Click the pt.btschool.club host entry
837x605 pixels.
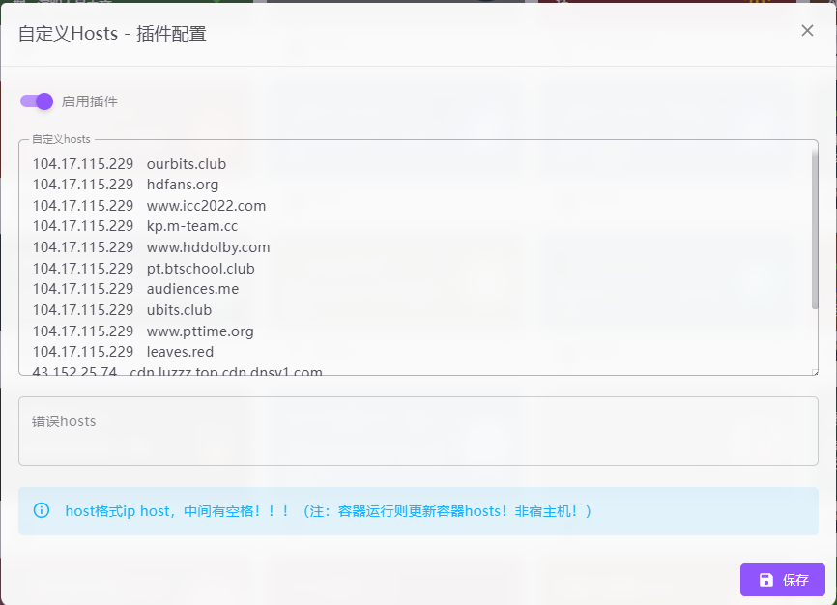coord(200,269)
